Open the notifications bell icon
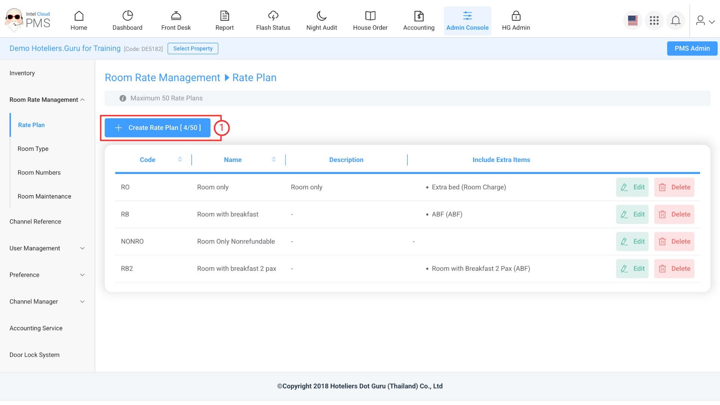720x405 pixels. (675, 20)
